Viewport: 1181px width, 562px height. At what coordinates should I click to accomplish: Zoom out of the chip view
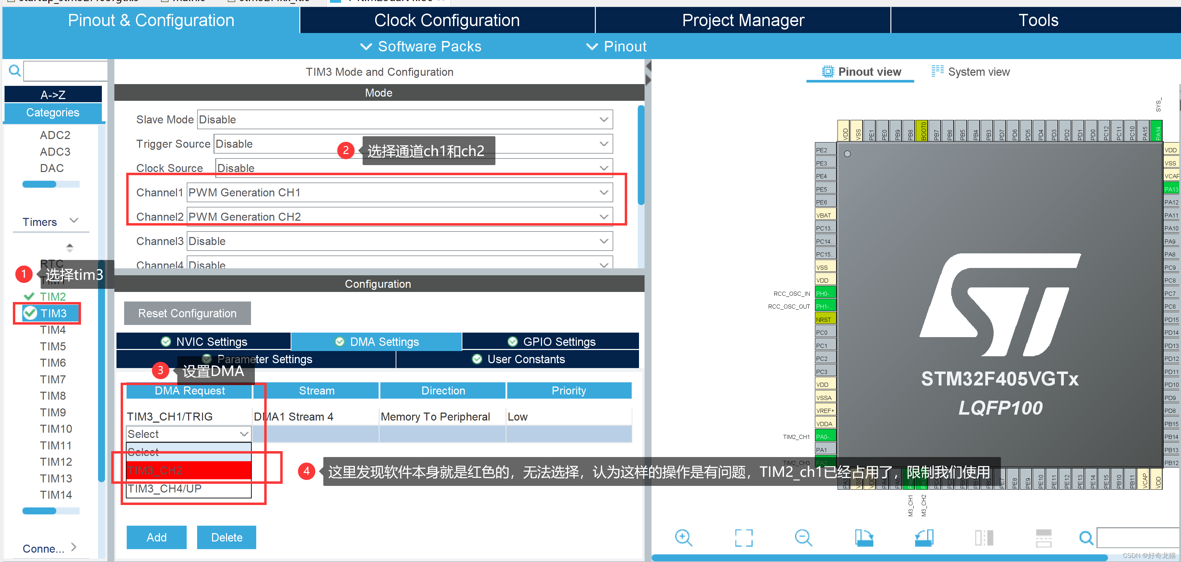coord(803,537)
